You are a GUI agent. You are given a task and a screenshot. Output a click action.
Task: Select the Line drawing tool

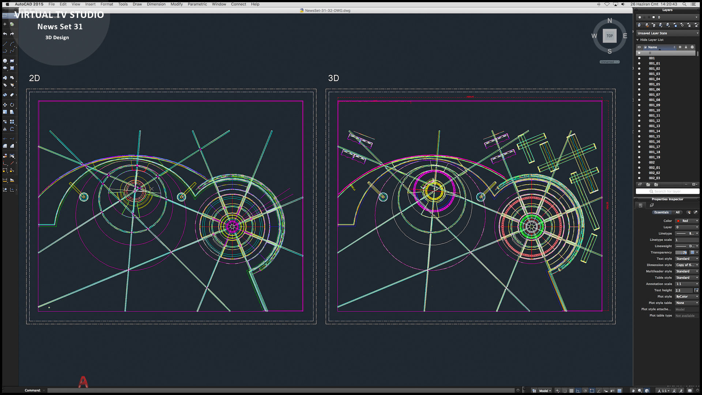tap(5, 44)
